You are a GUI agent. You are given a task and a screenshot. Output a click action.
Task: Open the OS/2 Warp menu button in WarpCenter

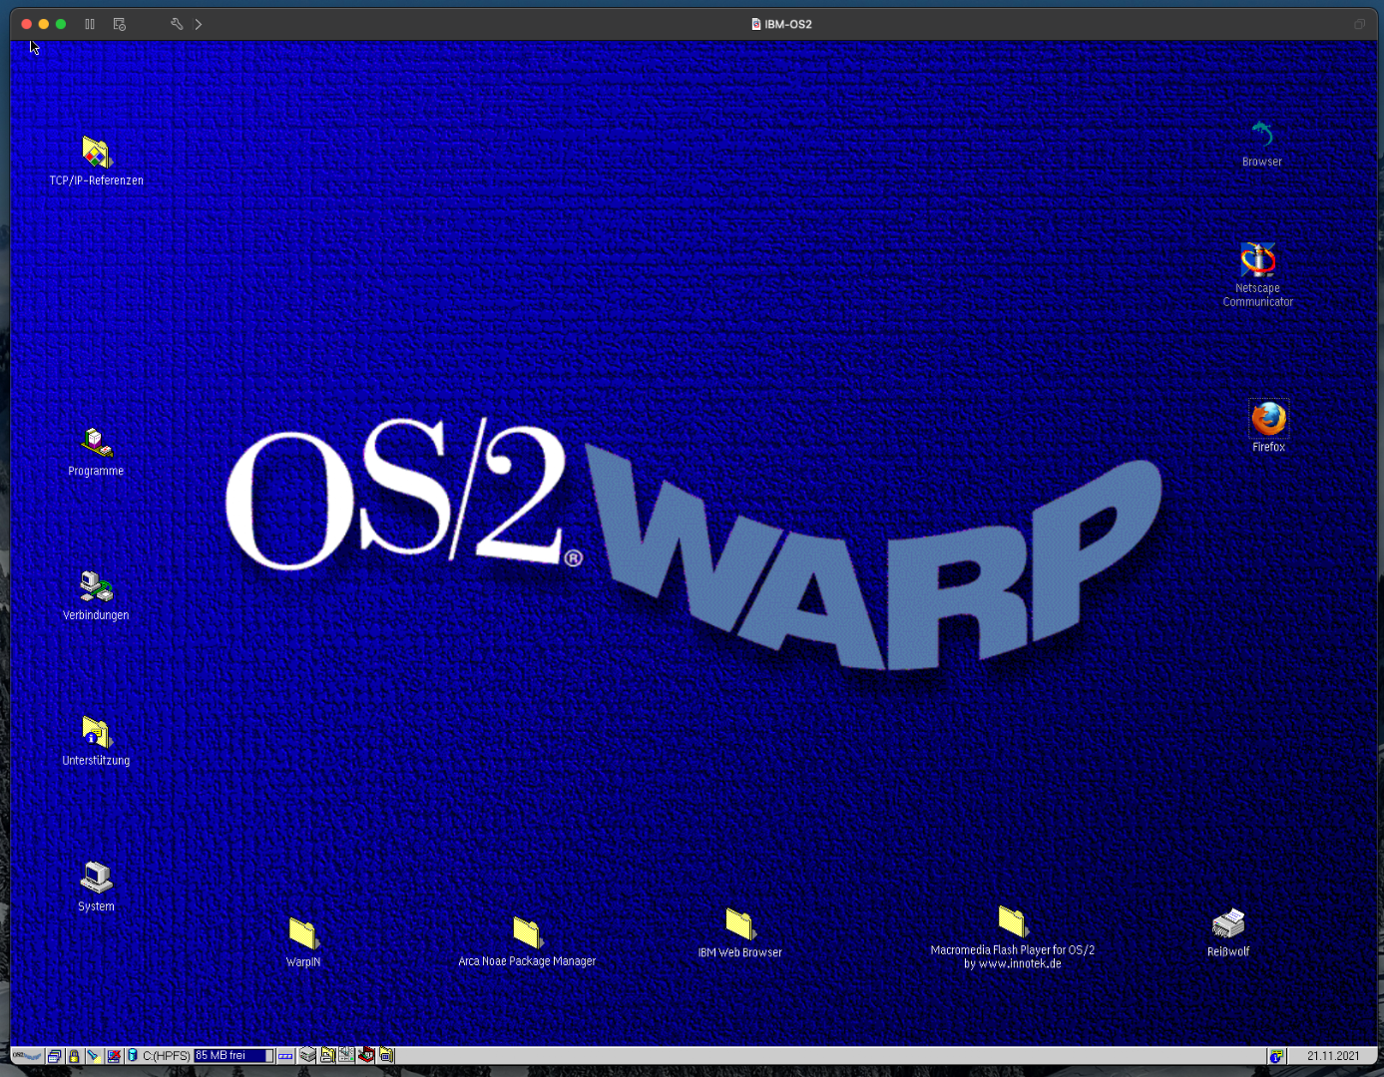[27, 1056]
